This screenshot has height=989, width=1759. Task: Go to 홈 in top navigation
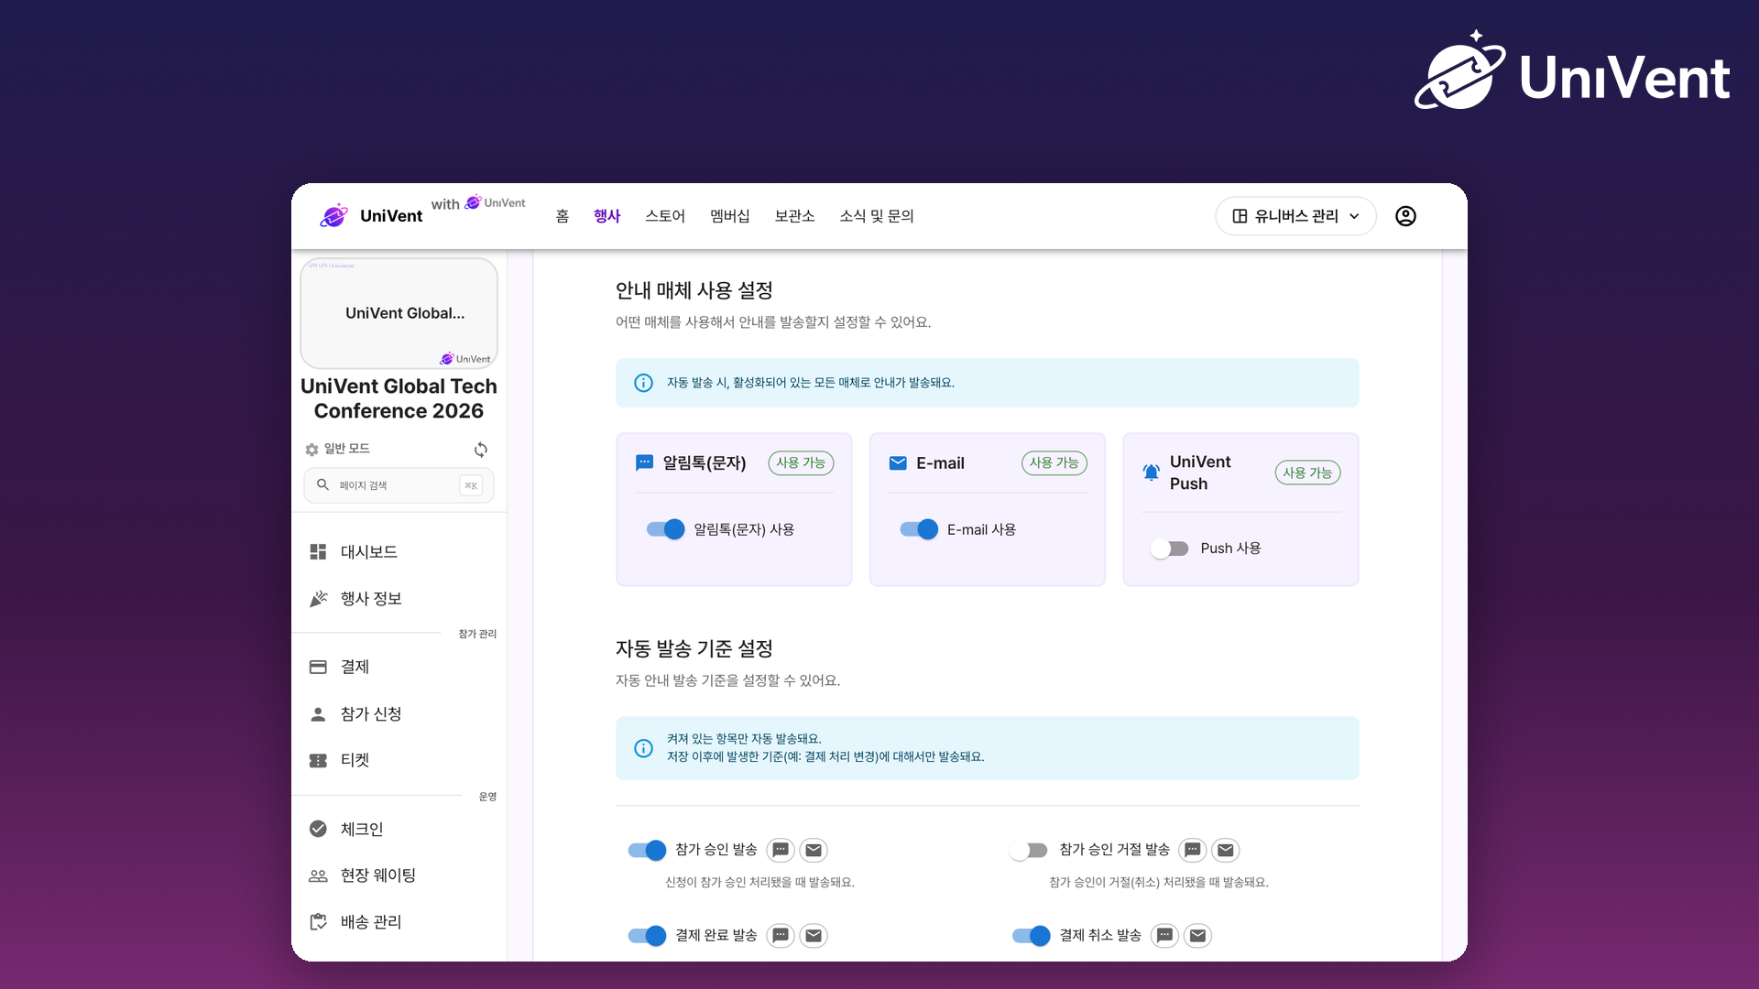tap(563, 216)
